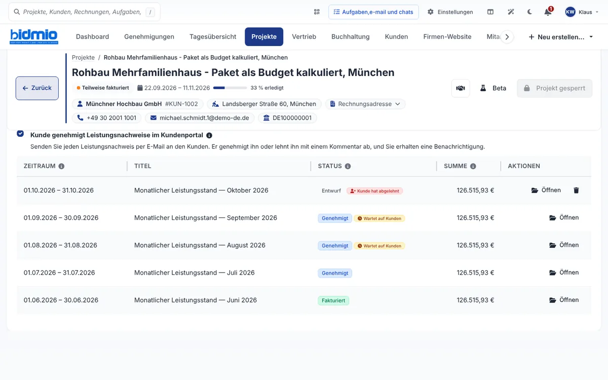Click Projekte breadcrumb link

click(83, 58)
